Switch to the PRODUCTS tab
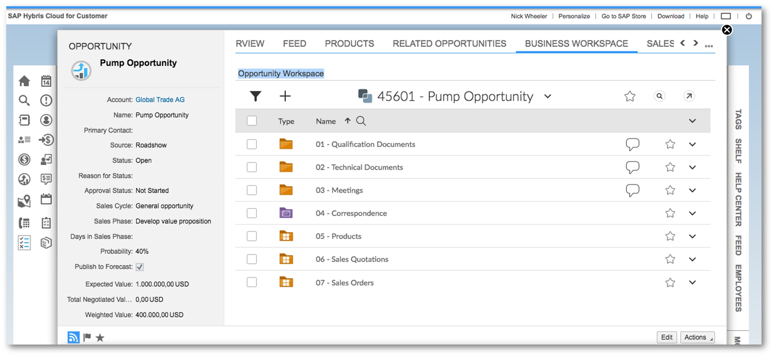The image size is (774, 357). click(350, 44)
